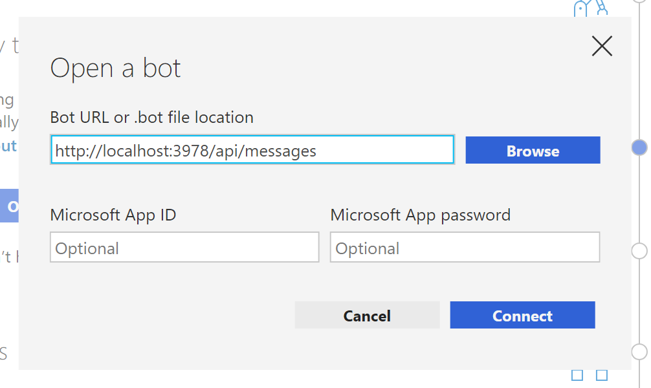Cancel the Open a bot dialog
651x388 pixels.
point(367,316)
